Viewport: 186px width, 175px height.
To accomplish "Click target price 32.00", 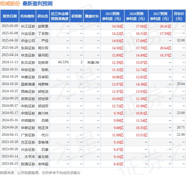I will (181, 40).
